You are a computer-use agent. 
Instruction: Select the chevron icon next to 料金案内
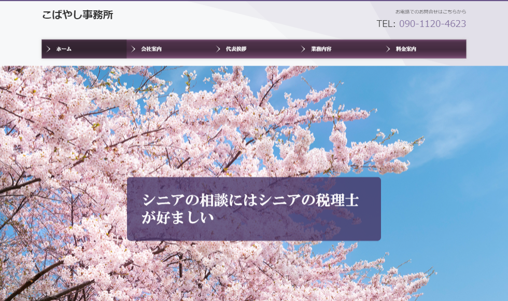click(388, 49)
